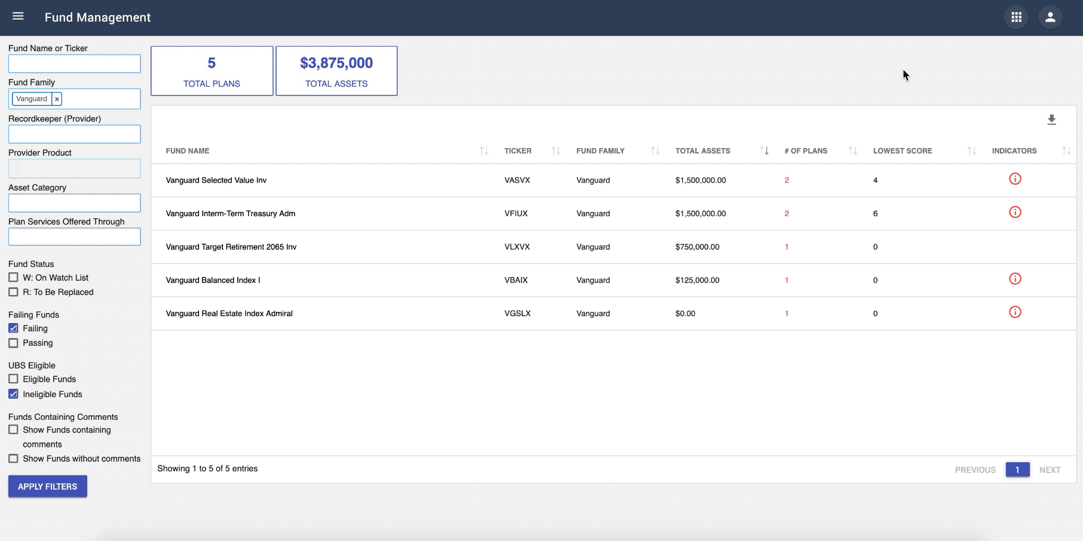This screenshot has height=541, width=1083.
Task: Open plans count link for VFIUX
Action: click(x=787, y=214)
